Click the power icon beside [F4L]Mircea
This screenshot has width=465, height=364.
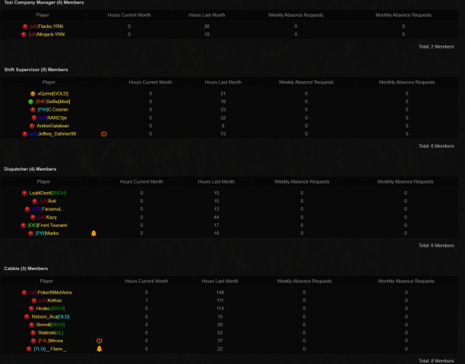coord(99,340)
